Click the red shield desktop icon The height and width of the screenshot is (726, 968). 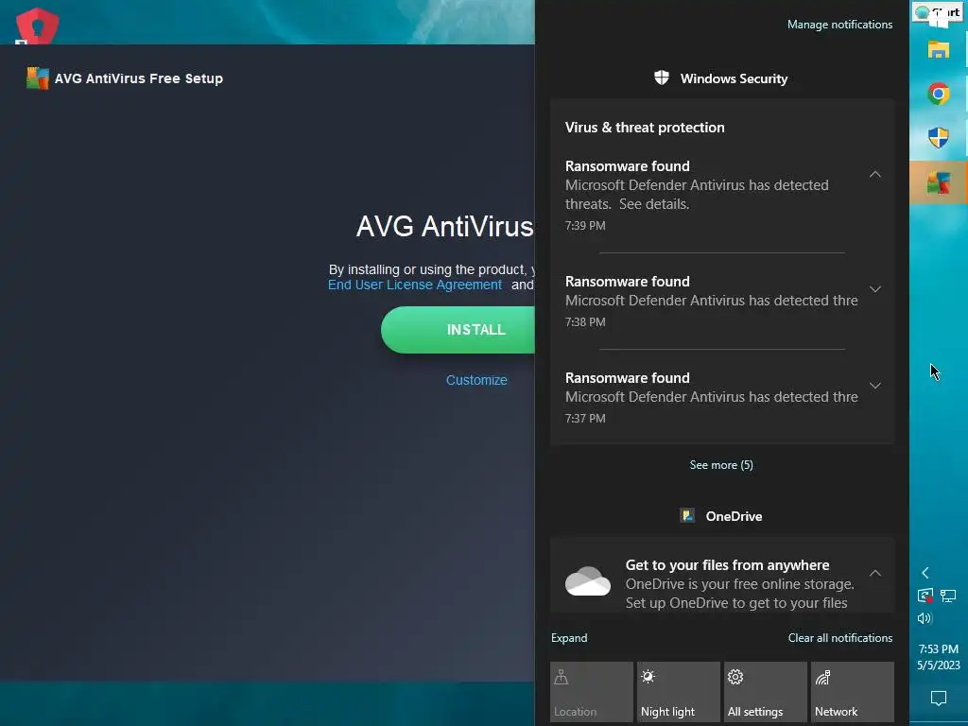(37, 26)
